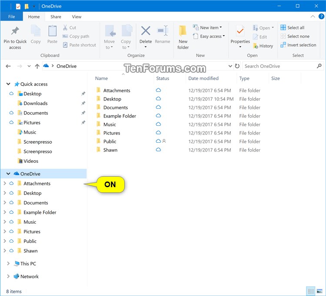Expand the This PC node
The width and height of the screenshot is (326, 296).
coord(8,263)
